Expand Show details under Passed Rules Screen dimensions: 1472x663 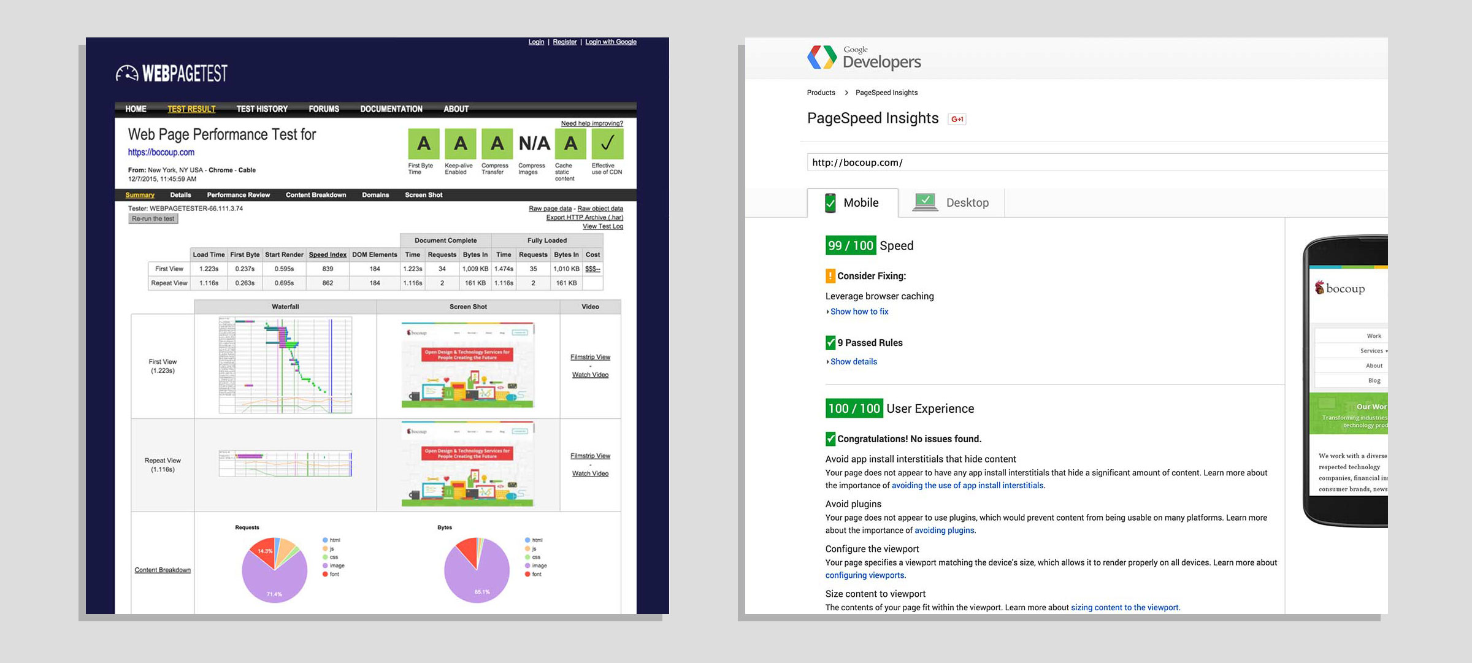[x=853, y=362]
